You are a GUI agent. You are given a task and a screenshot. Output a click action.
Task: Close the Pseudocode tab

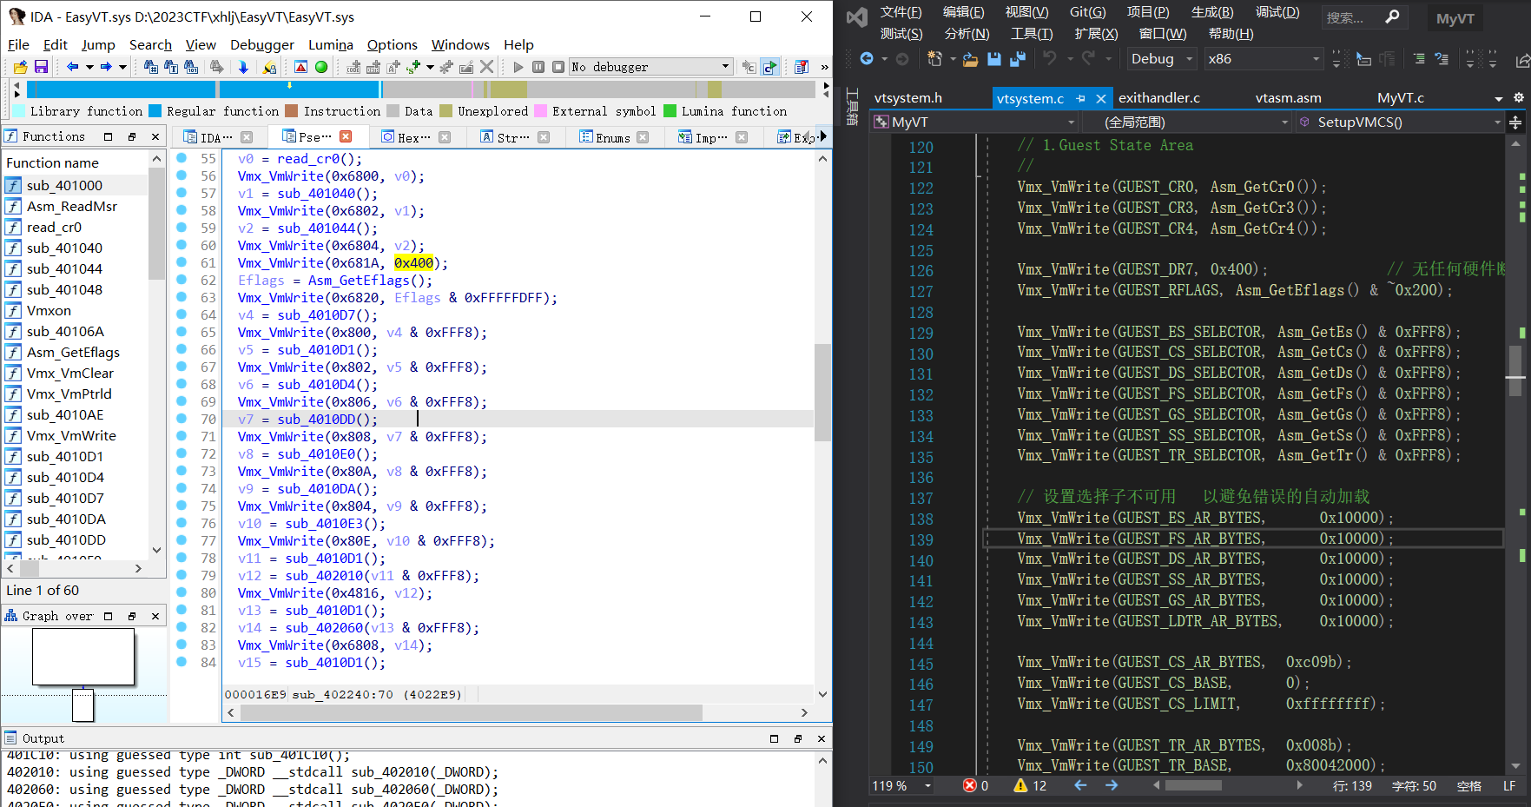click(x=346, y=136)
